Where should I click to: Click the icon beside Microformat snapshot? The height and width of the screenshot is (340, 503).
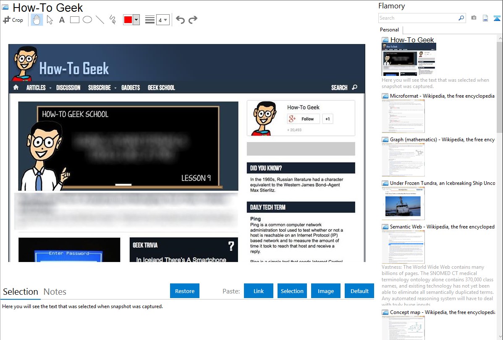(x=385, y=96)
